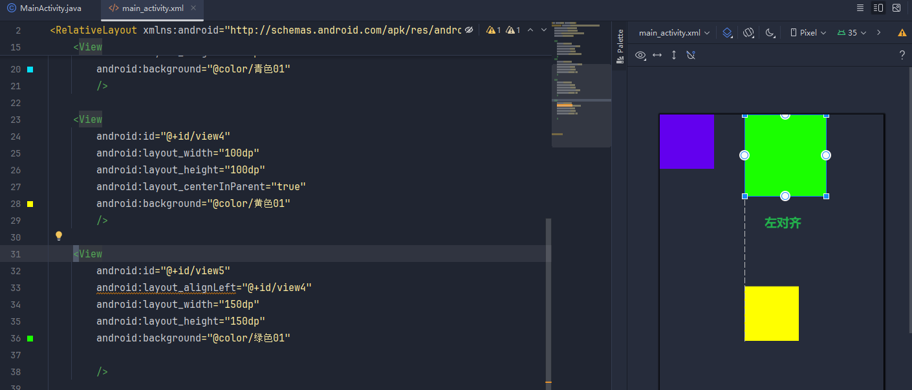The width and height of the screenshot is (912, 390).
Task: Open the preview orientation rotate button
Action: [748, 32]
